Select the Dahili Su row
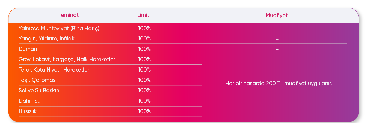367x130 pixels. (110, 101)
